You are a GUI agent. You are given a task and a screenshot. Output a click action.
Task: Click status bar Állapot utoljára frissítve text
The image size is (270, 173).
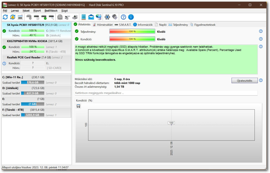tap(35, 167)
